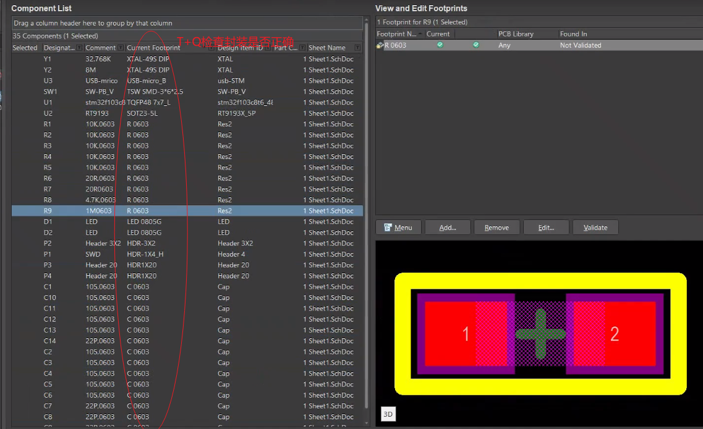Select the P2 Header 3X2 row
Viewport: 703px width, 429px height.
[187, 244]
